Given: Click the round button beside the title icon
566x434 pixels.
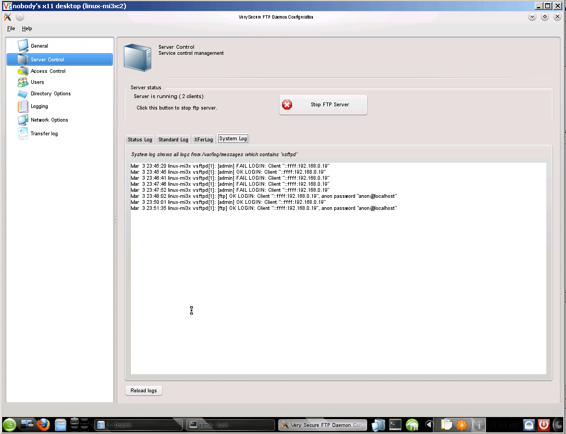Looking at the screenshot, I should [x=20, y=17].
